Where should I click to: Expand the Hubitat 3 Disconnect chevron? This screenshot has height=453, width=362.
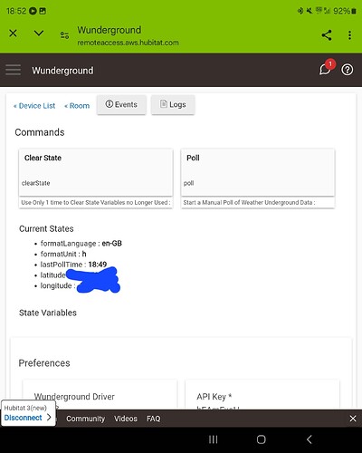pos(49,418)
